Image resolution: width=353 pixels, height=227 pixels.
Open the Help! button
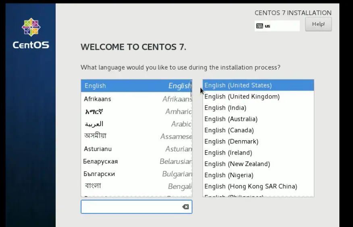[x=318, y=24]
